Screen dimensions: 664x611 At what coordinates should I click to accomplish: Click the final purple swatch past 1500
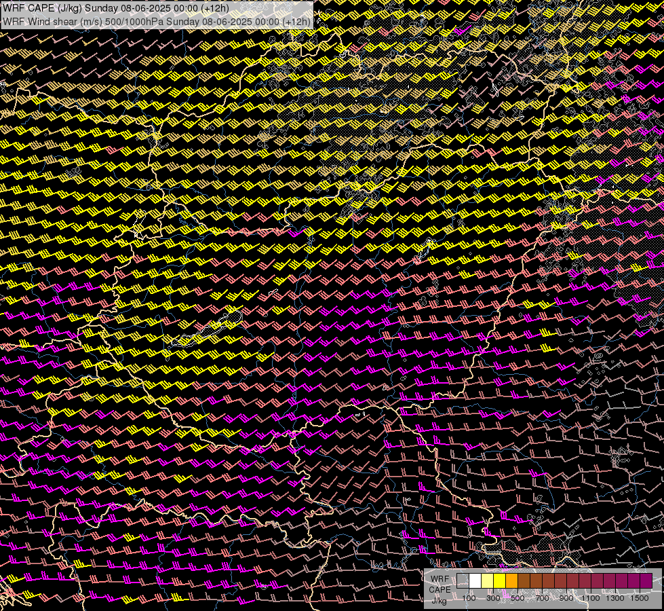[x=646, y=581]
